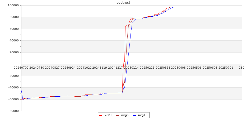Select the 2801 legend label

(108, 115)
